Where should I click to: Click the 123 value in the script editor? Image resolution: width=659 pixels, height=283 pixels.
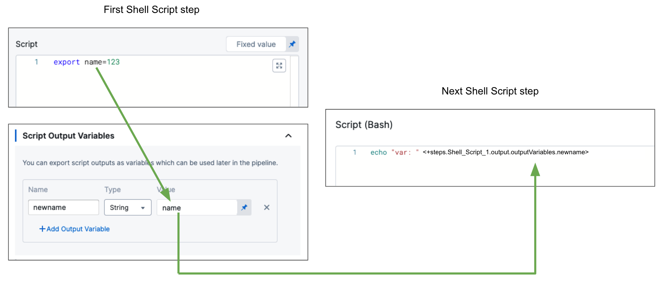[x=113, y=62]
